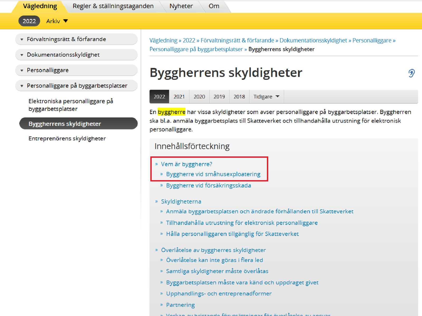Click the highlighted word byggherre

click(x=171, y=112)
